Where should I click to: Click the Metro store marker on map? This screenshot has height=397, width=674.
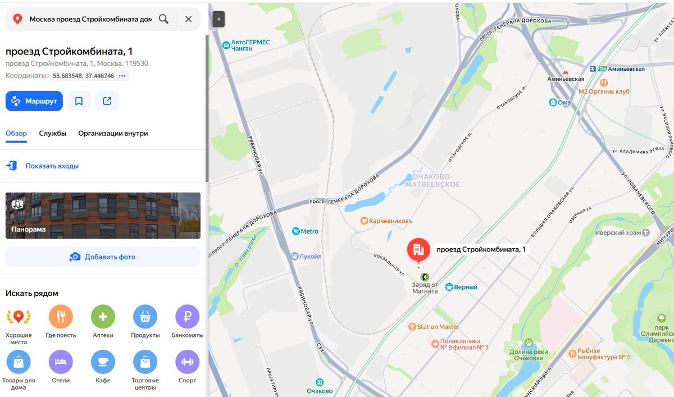[305, 231]
